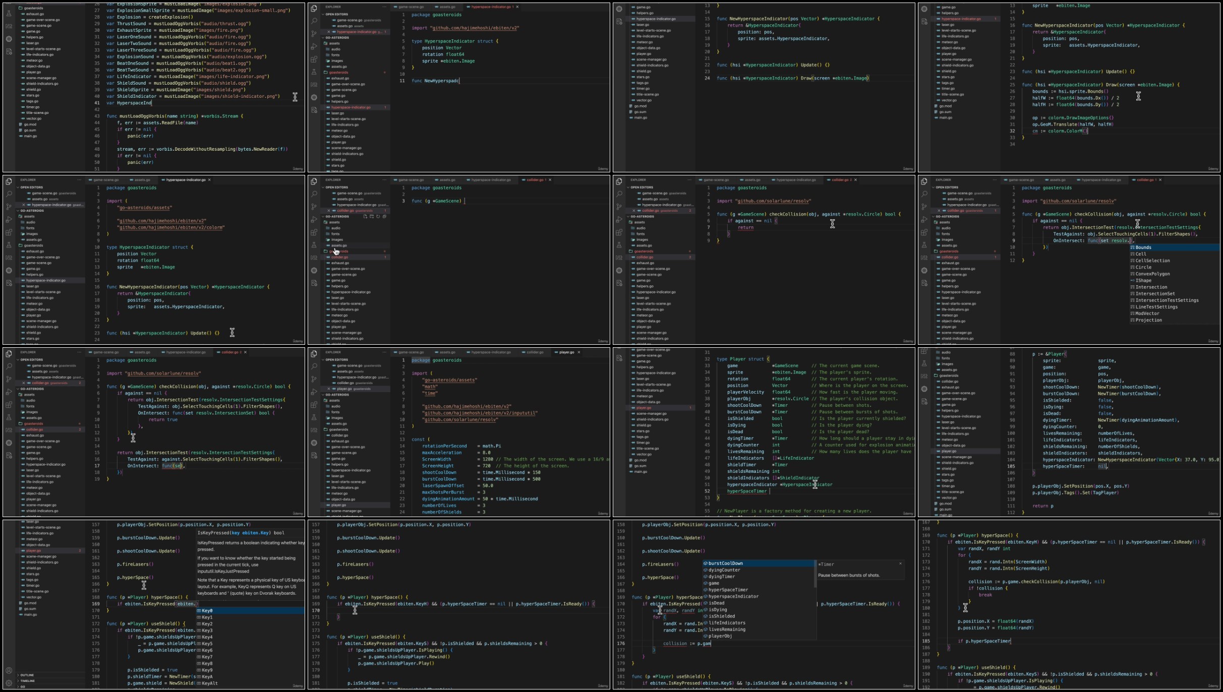The image size is (1223, 692).
Task: Open Extensions view in the resolv autocomplete frame
Action: pyautogui.click(x=924, y=232)
